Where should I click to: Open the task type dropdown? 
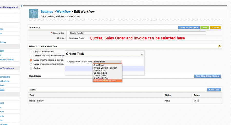107,62
